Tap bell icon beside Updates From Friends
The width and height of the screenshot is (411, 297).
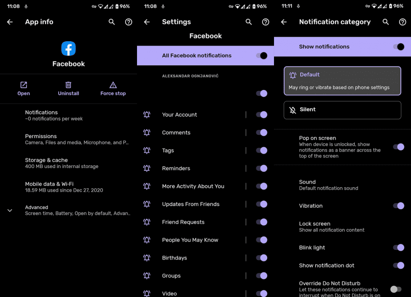(147, 204)
